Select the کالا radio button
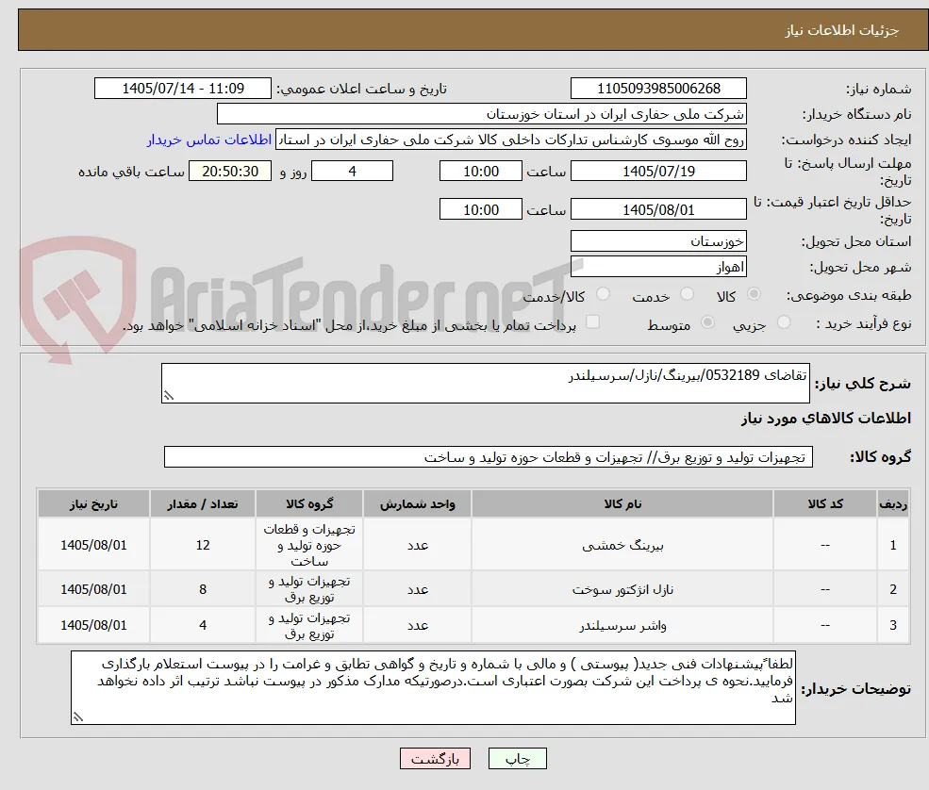The image size is (929, 790). 755,294
